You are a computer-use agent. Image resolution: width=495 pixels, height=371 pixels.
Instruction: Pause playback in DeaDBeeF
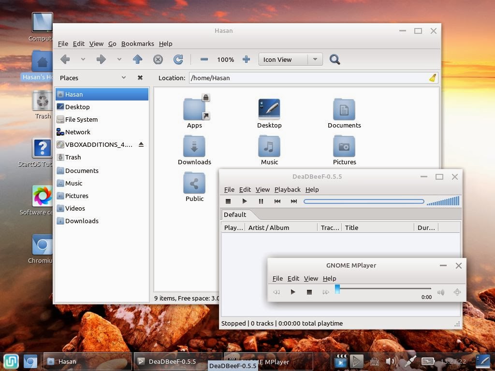[261, 201]
